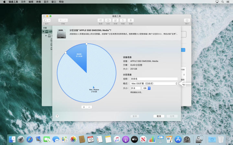The width and height of the screenshot is (233, 145).
Task: Open the 文件 menu
Action: tap(23, 2)
